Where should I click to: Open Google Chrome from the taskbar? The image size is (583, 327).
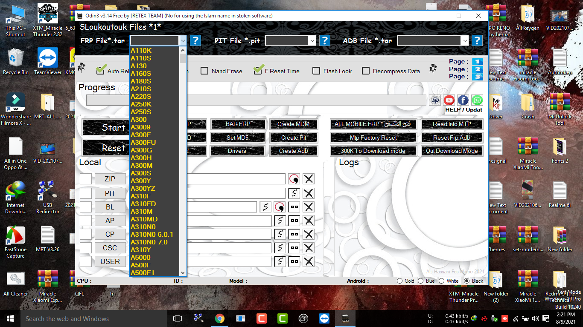coord(220,318)
